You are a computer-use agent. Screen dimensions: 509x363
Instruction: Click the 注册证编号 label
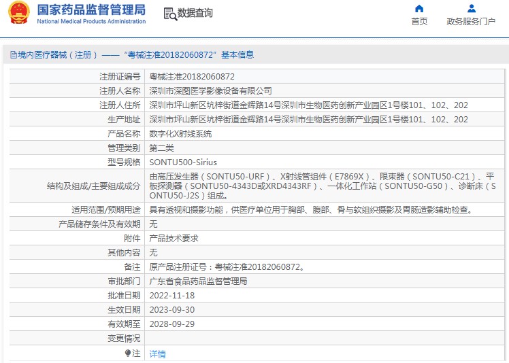[120, 77]
